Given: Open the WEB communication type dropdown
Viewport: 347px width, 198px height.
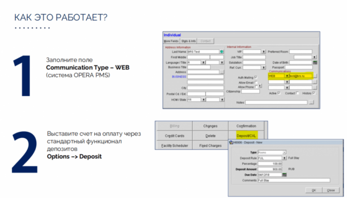Looking at the screenshot, I should tap(287, 76).
